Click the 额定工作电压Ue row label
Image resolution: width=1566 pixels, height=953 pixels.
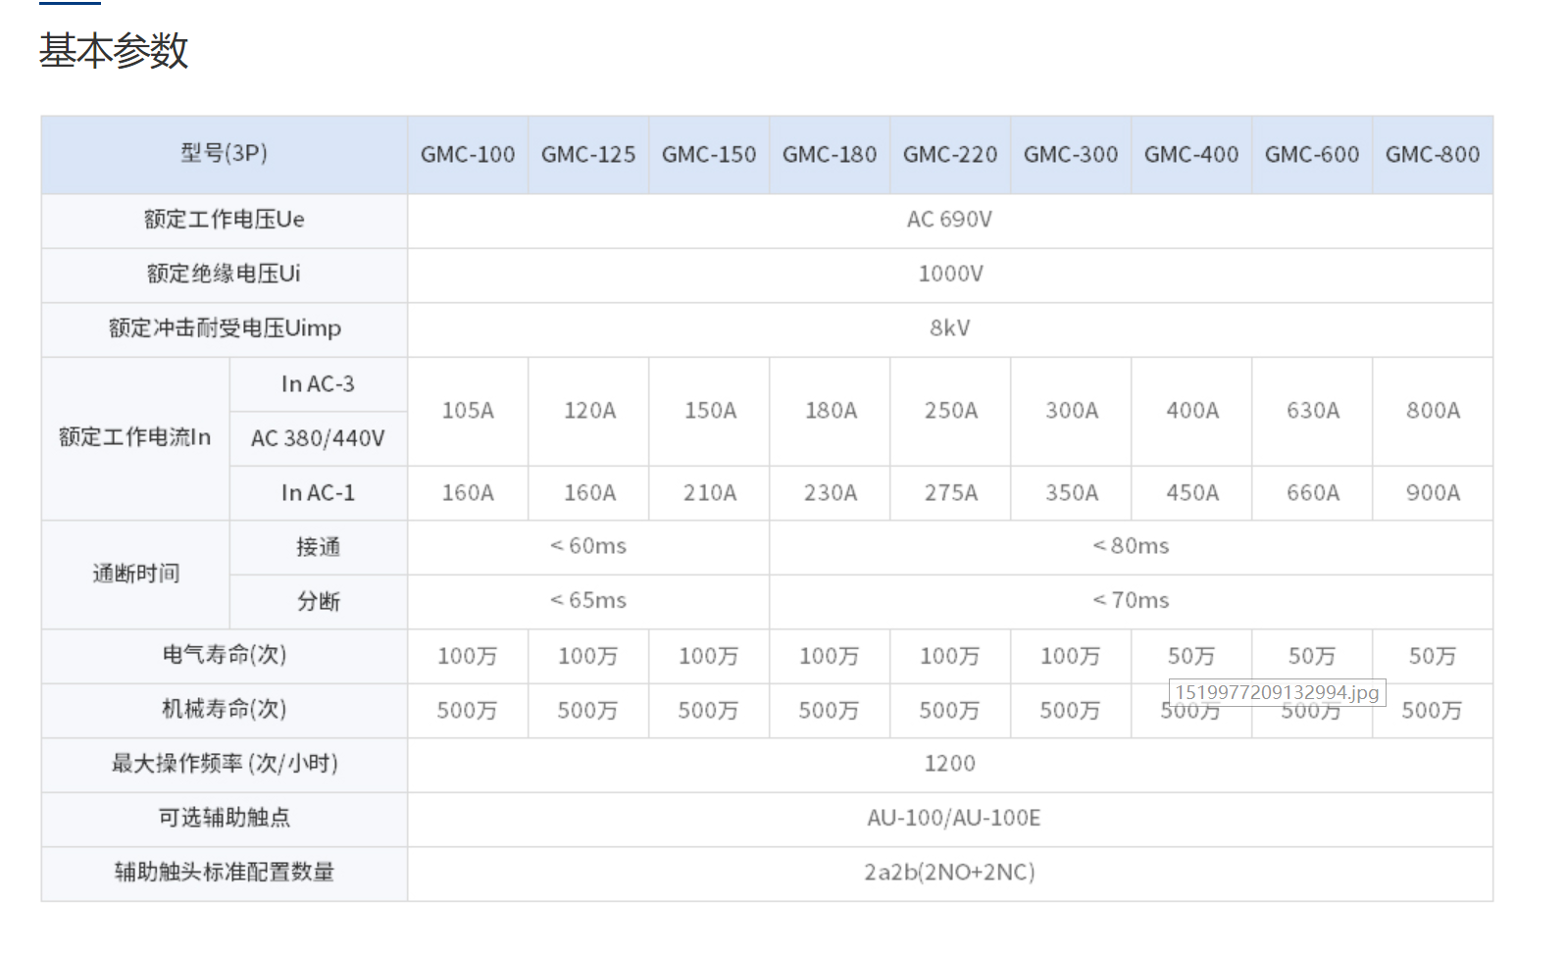[224, 220]
